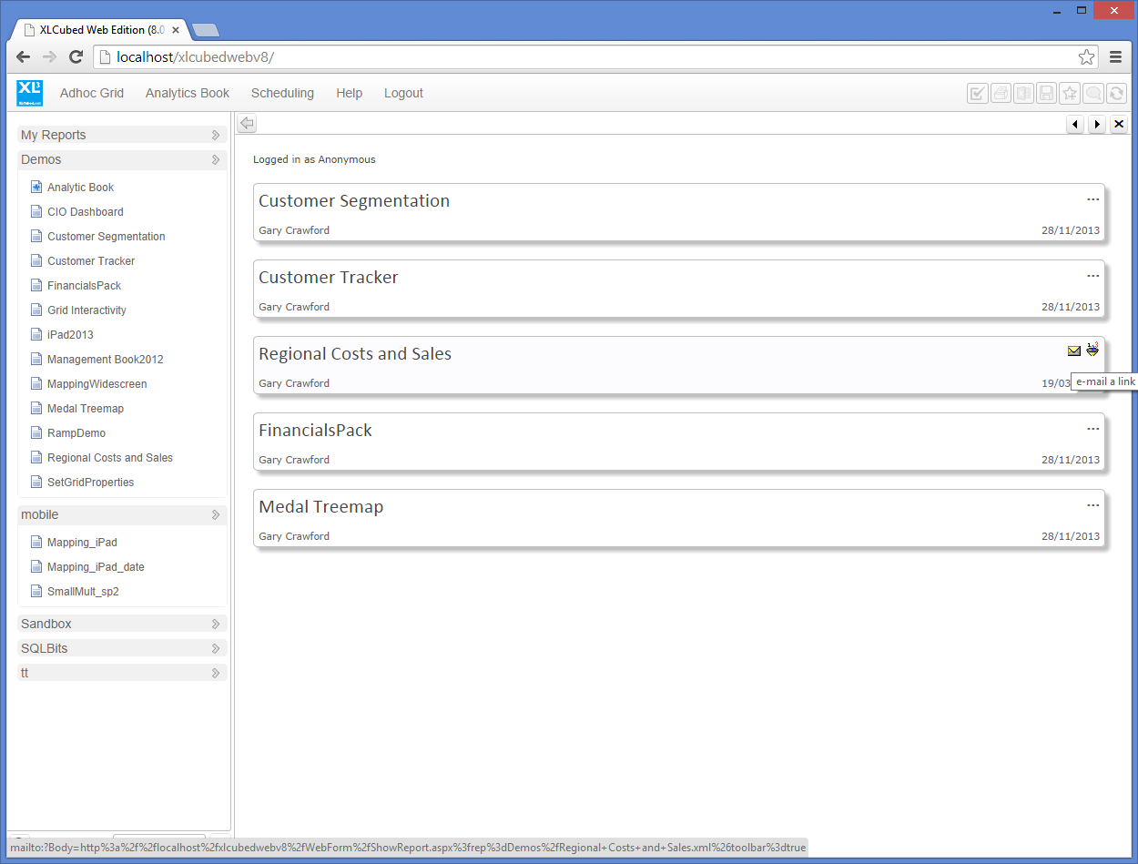Click the Add to favourites star-plus icon

pos(1070,93)
